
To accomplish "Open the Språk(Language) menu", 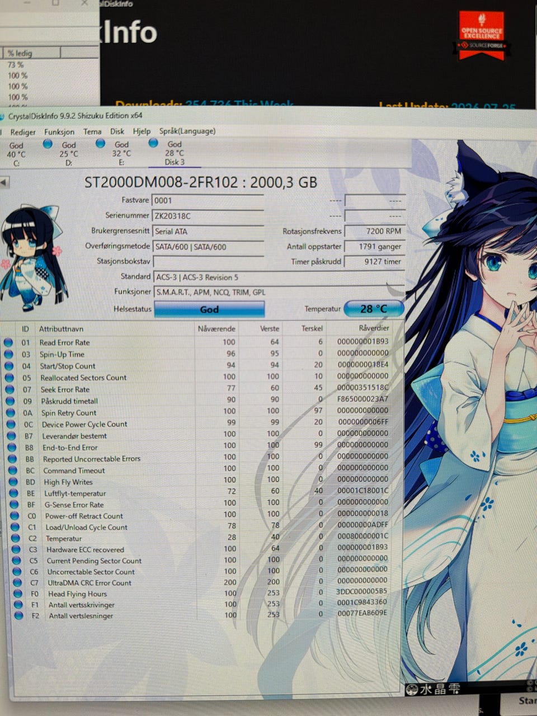I will [187, 131].
